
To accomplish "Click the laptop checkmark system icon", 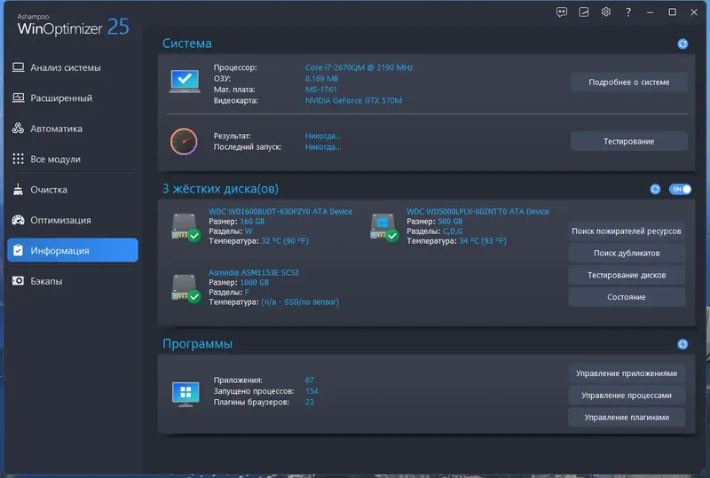I will pyautogui.click(x=185, y=82).
